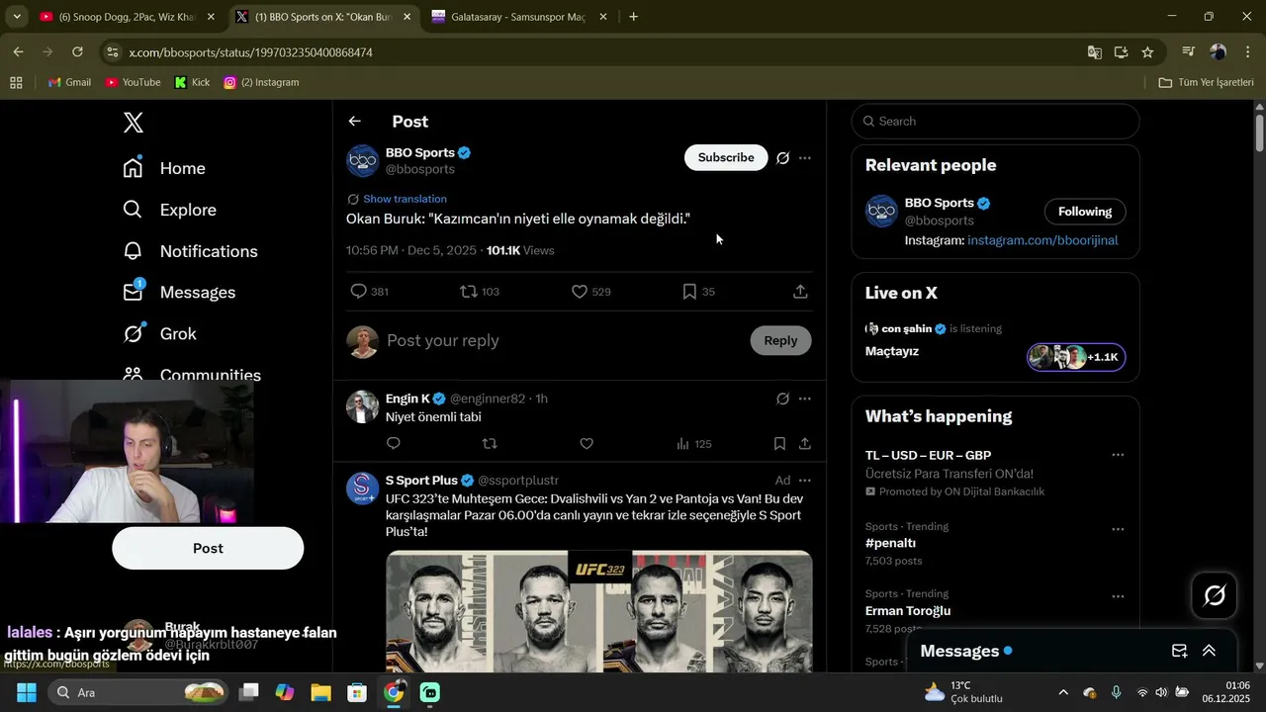Share the BBO Sports post
The height and width of the screenshot is (712, 1266).
coord(800,292)
